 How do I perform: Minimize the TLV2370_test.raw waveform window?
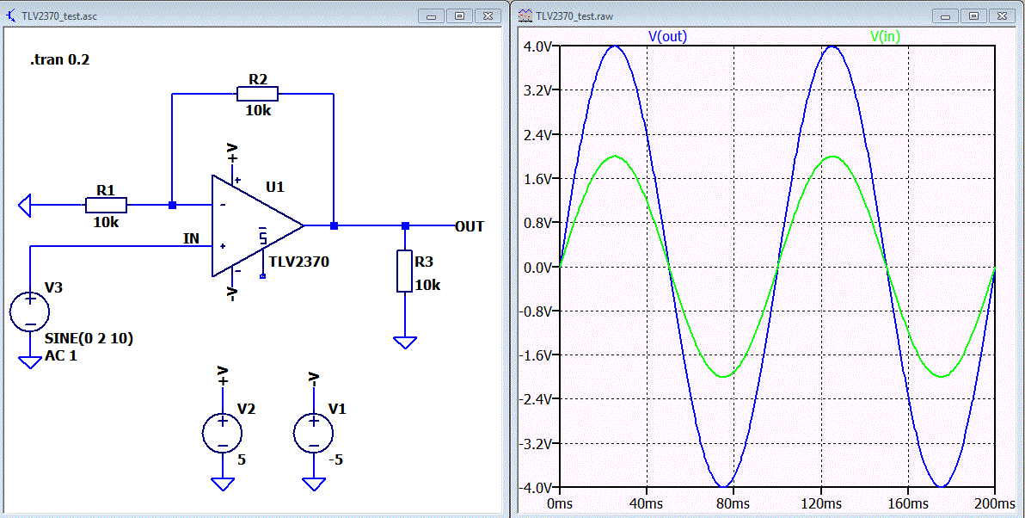[945, 15]
